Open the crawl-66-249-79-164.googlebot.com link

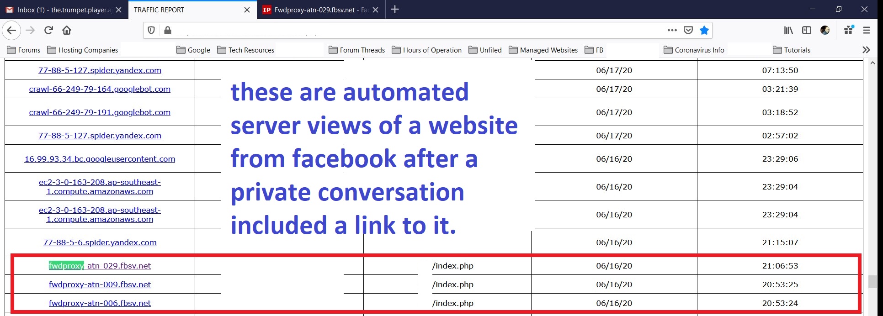point(100,89)
